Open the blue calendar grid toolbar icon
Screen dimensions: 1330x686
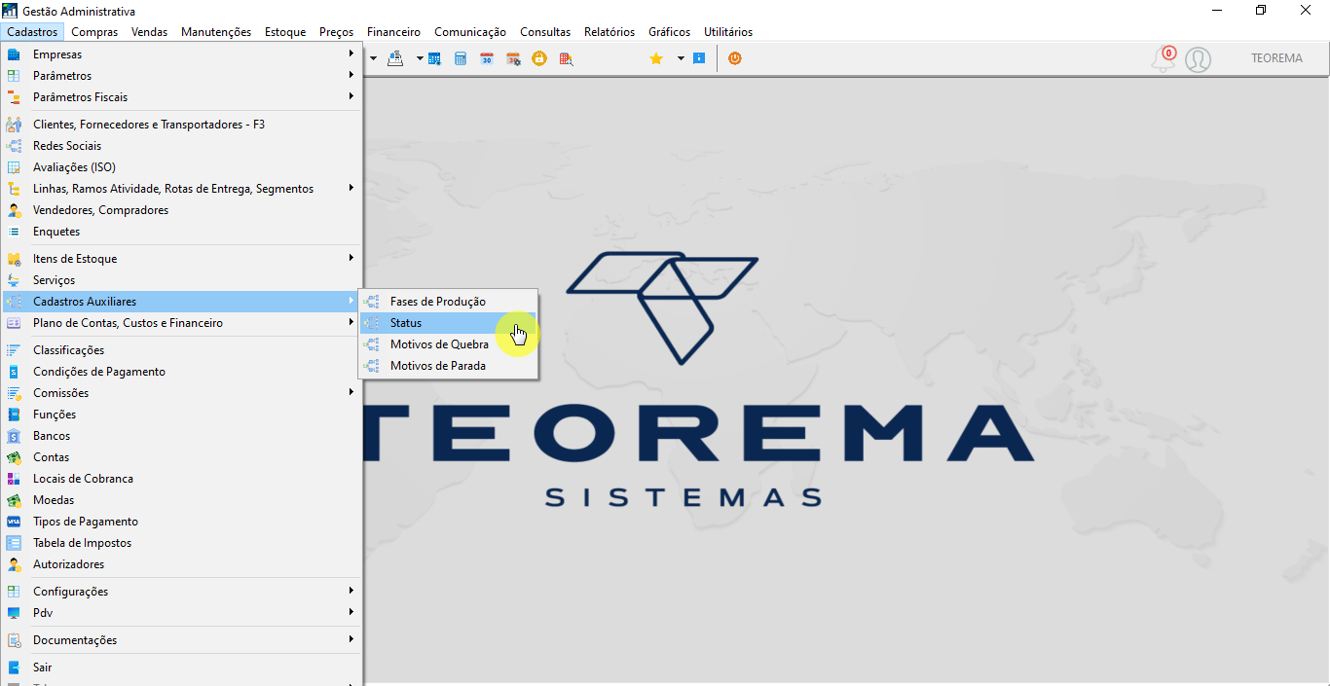point(434,58)
